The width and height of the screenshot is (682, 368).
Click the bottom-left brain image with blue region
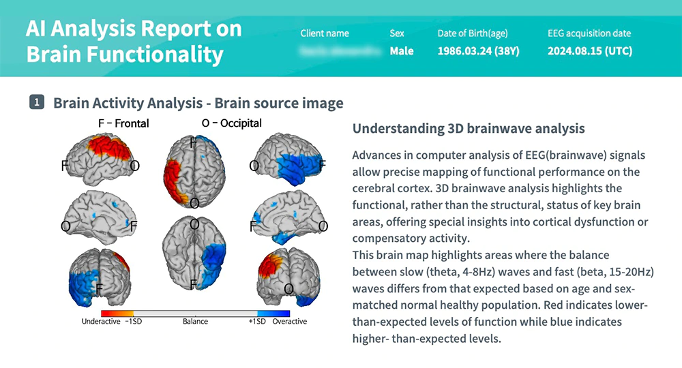coord(100,279)
